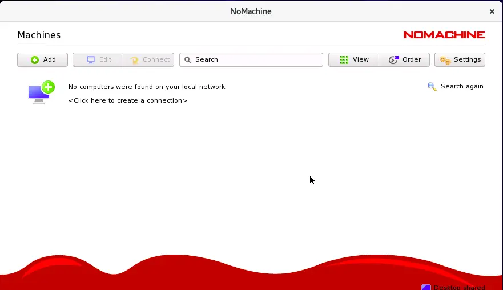Click 'No computers were found' message text
Screen dimensions: 503x290
click(147, 87)
